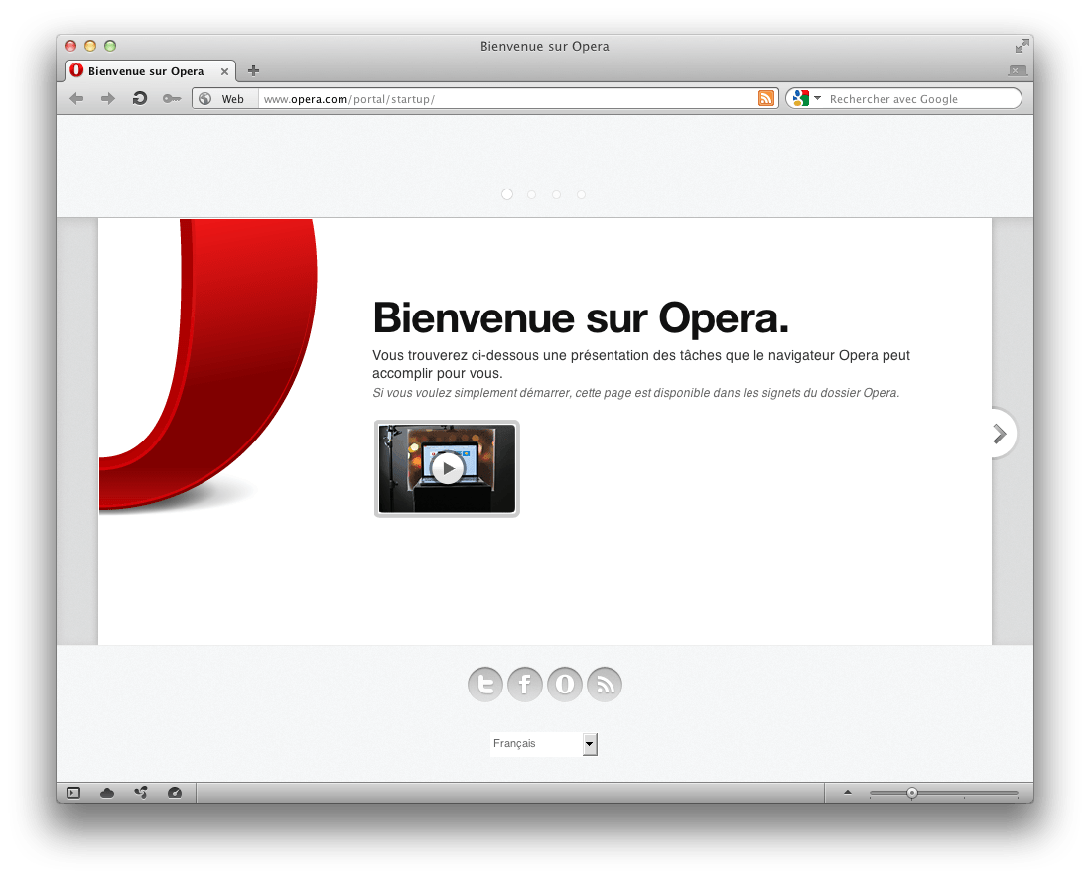This screenshot has height=881, width=1090.
Task: Select the first slide indicator dot
Action: [507, 194]
